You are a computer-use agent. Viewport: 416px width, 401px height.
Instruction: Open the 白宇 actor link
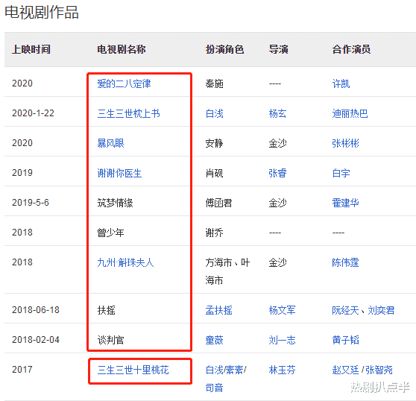coord(341,173)
